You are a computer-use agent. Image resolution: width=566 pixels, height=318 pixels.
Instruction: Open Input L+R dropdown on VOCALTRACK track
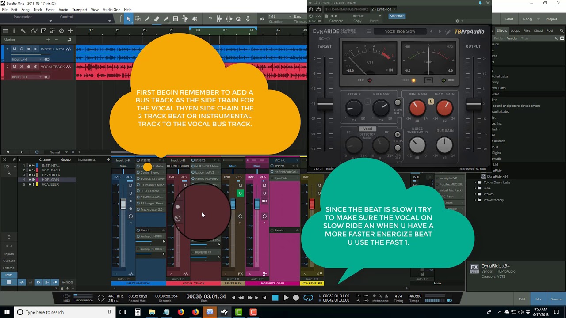click(27, 77)
